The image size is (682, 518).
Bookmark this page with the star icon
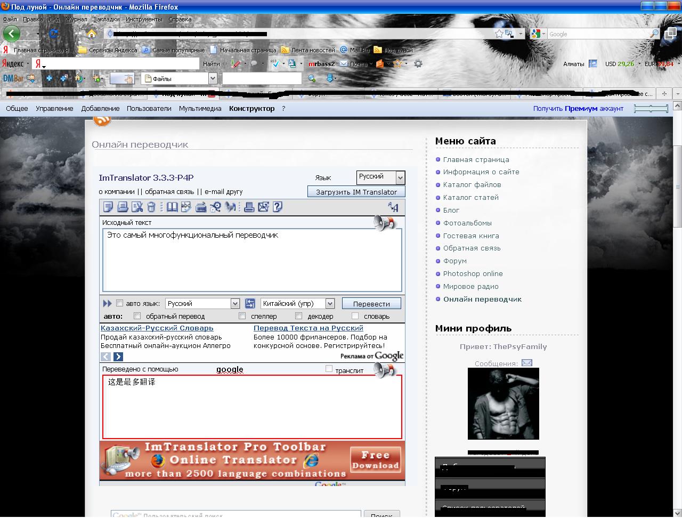pos(499,34)
